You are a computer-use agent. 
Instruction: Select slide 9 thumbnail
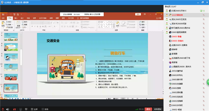click(11, 57)
